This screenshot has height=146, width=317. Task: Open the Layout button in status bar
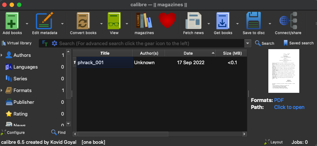click(274, 142)
